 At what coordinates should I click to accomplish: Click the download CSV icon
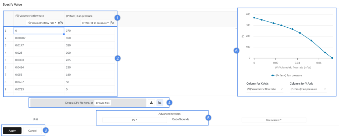(151, 103)
